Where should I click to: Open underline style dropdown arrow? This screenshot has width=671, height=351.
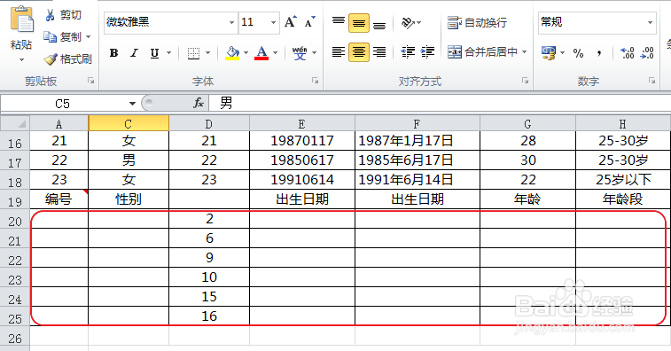point(169,53)
